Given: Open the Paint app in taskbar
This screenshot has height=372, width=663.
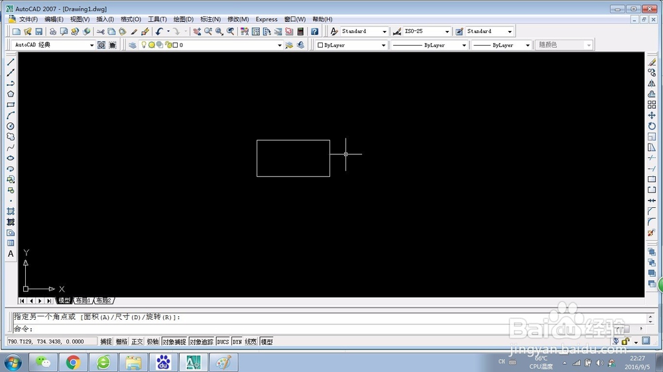Looking at the screenshot, I should [x=223, y=362].
